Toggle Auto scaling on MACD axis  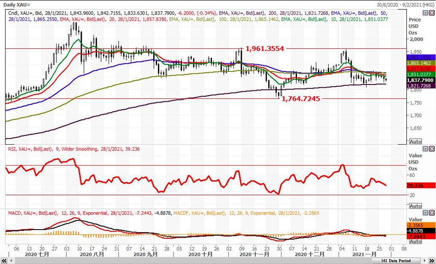(x=415, y=241)
